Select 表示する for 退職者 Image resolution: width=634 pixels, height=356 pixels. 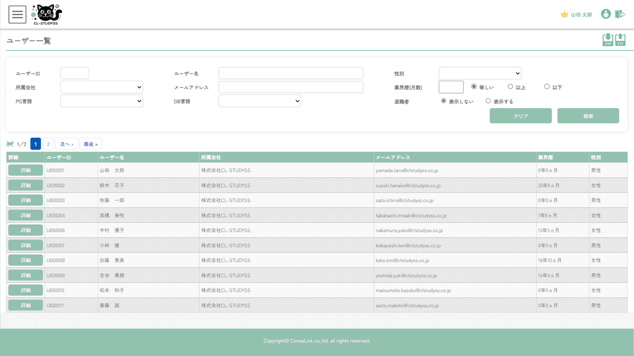click(488, 101)
